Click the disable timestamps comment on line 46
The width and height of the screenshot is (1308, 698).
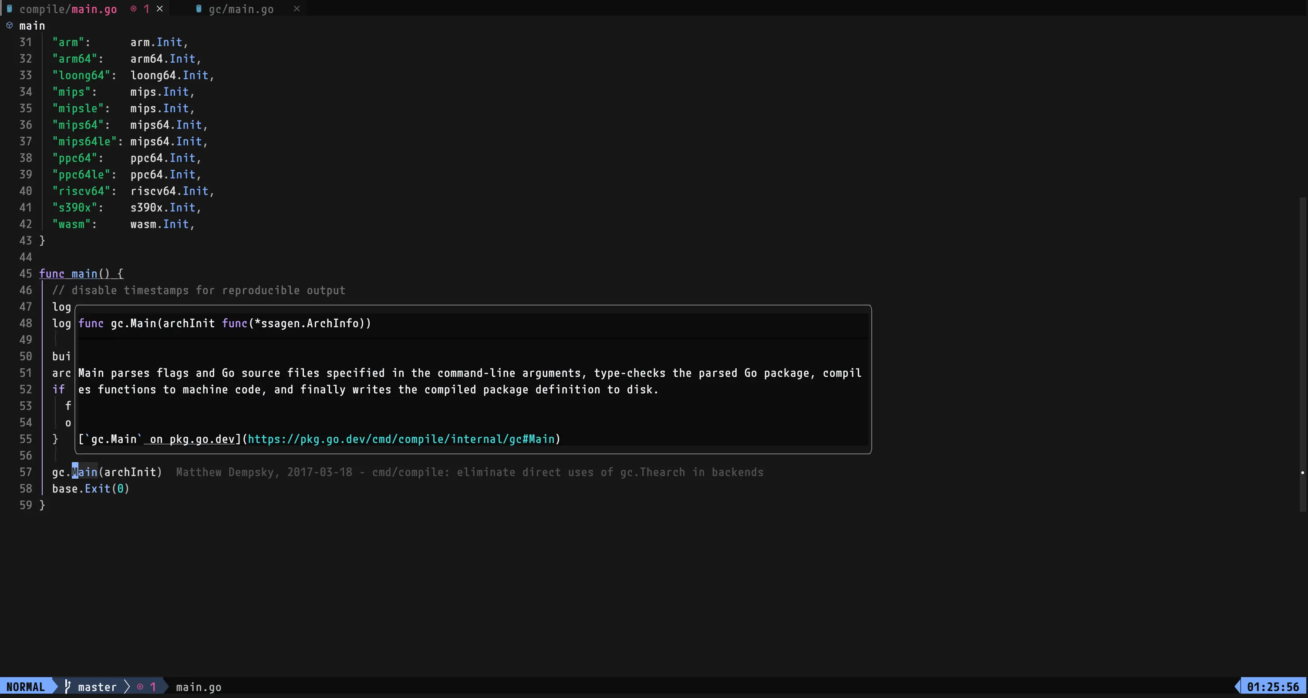click(199, 290)
